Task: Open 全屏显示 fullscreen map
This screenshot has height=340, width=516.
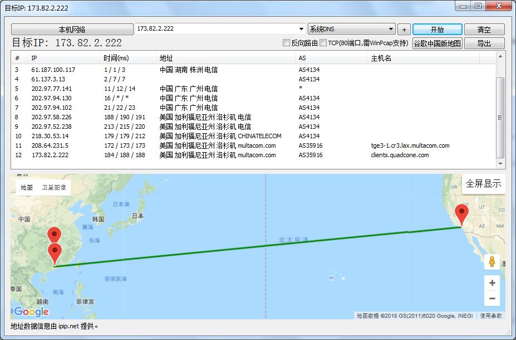Action: (x=483, y=183)
